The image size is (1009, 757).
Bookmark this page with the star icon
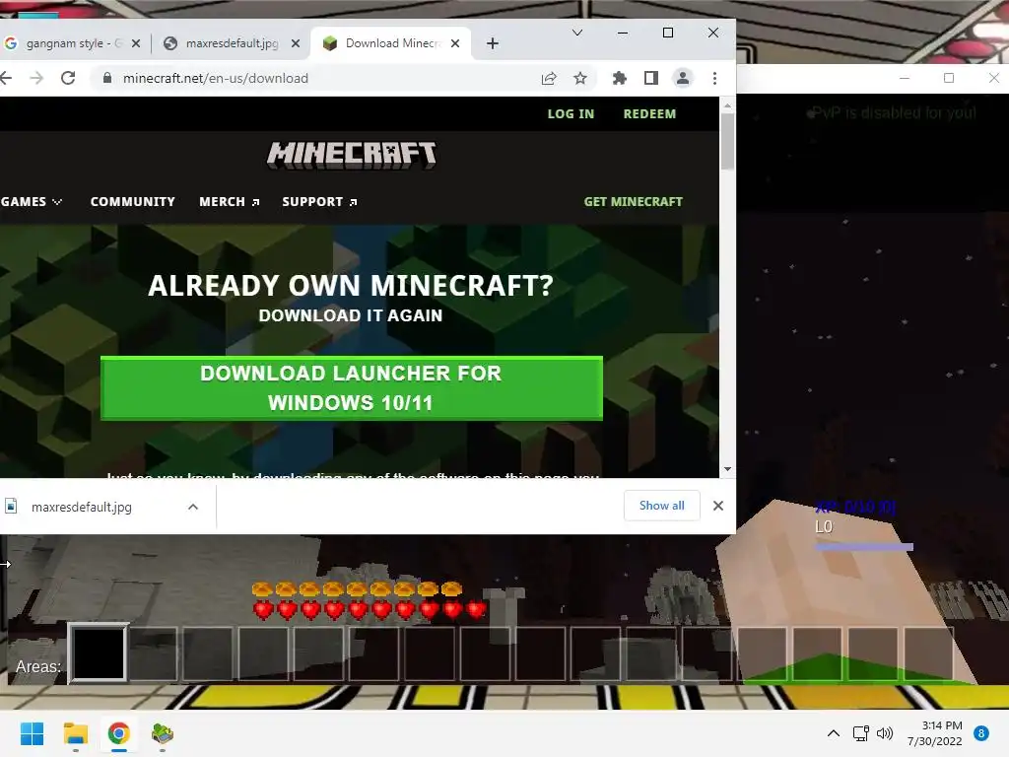[580, 78]
